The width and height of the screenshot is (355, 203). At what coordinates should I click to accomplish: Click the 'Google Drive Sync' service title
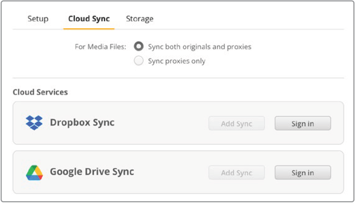click(92, 172)
